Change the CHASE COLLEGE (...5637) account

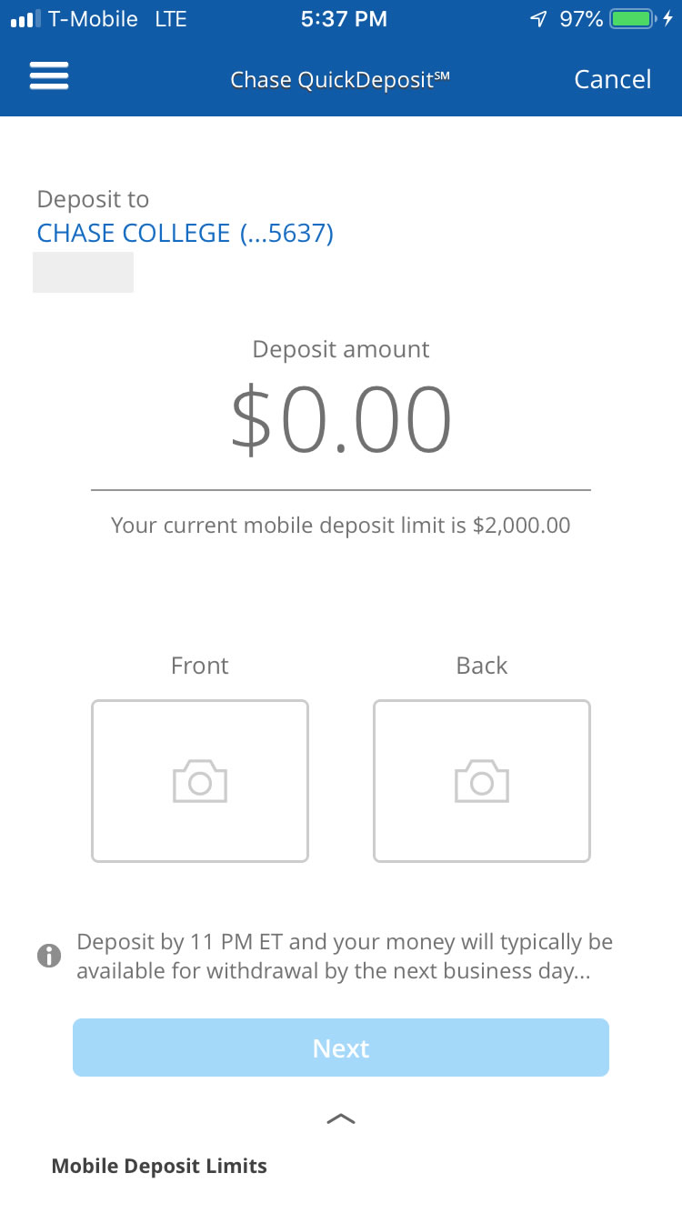point(186,234)
